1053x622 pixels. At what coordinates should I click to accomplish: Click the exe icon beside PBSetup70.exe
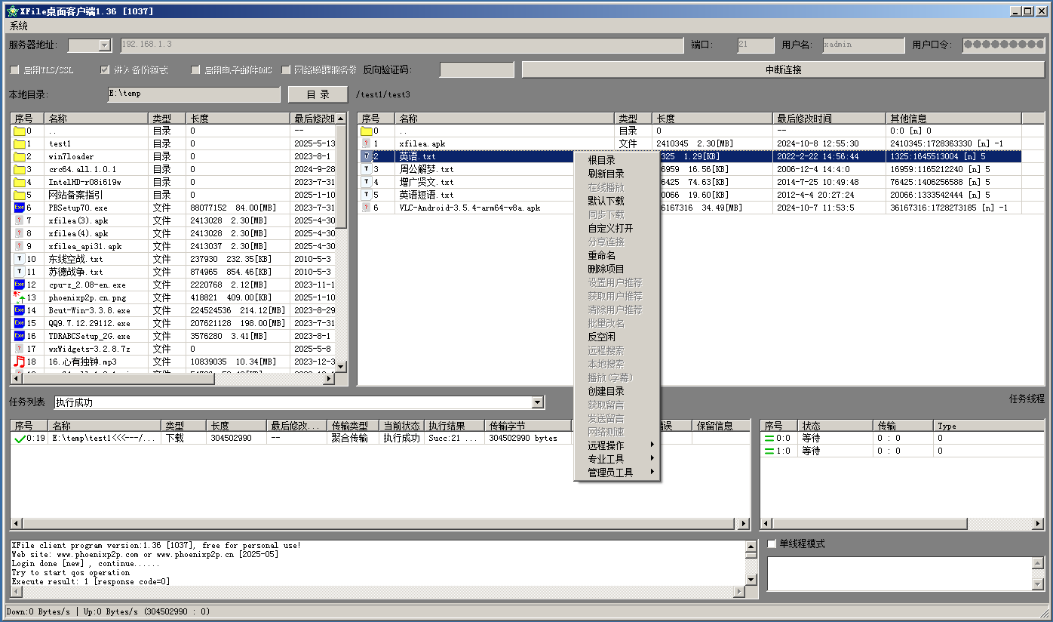20,208
